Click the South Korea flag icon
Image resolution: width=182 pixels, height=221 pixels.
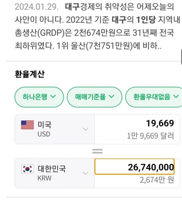click(28, 169)
